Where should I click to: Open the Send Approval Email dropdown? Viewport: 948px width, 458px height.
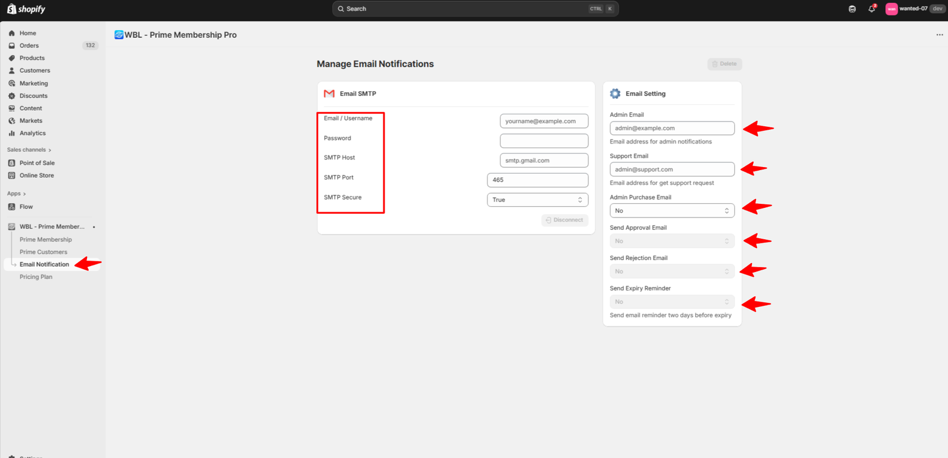click(672, 241)
